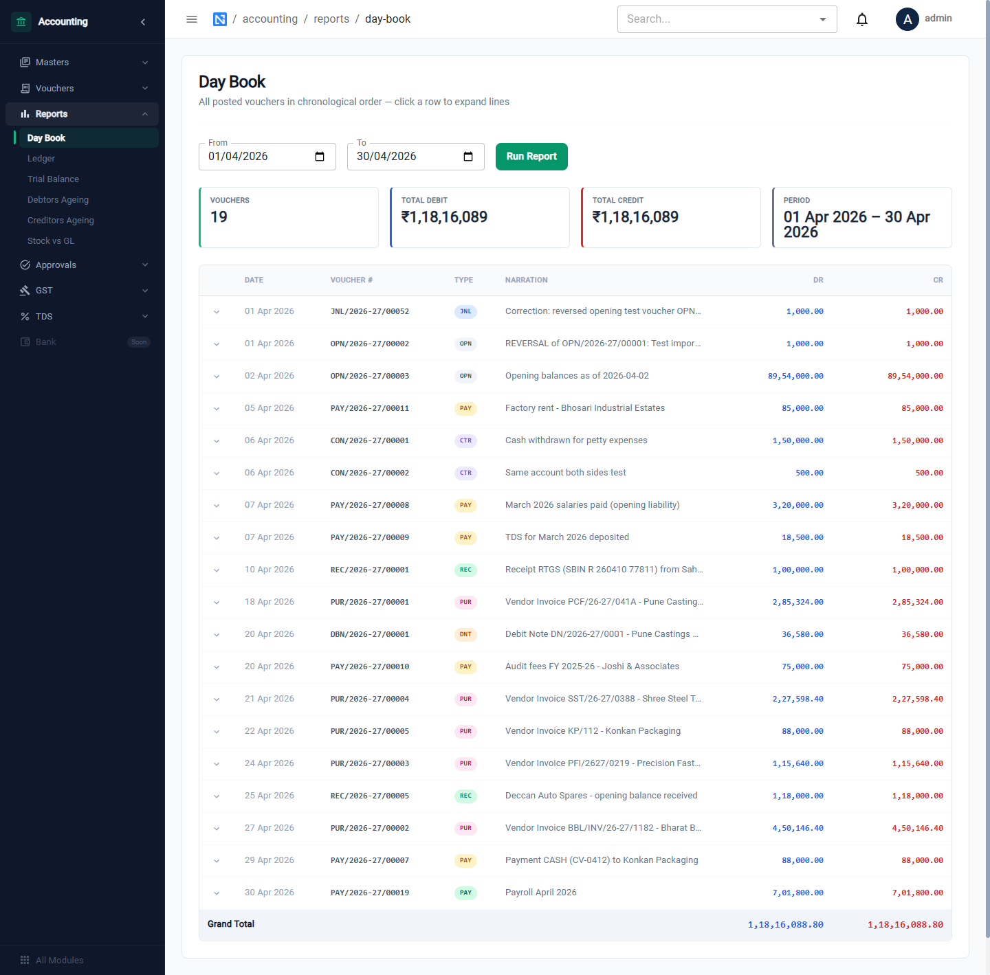Image resolution: width=990 pixels, height=975 pixels.
Task: Go to accounting breadcrumb link
Action: (x=270, y=19)
